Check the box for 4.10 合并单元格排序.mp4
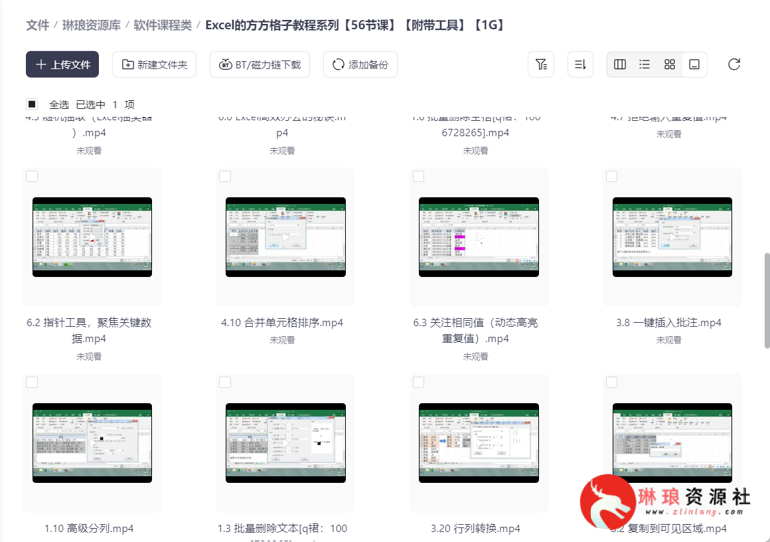The image size is (770, 542). (225, 177)
